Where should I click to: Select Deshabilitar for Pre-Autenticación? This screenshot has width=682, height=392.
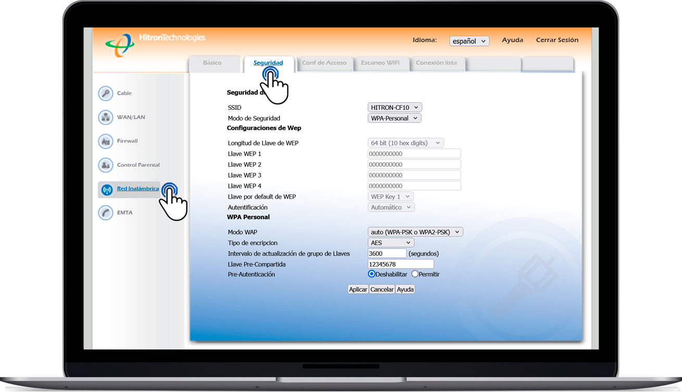tap(372, 274)
